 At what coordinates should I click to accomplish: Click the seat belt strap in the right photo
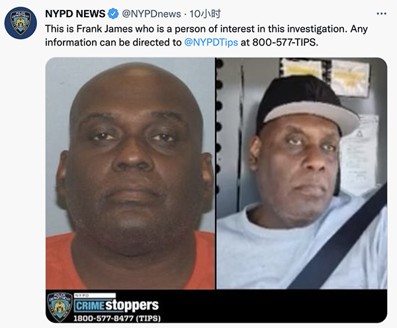click(339, 238)
